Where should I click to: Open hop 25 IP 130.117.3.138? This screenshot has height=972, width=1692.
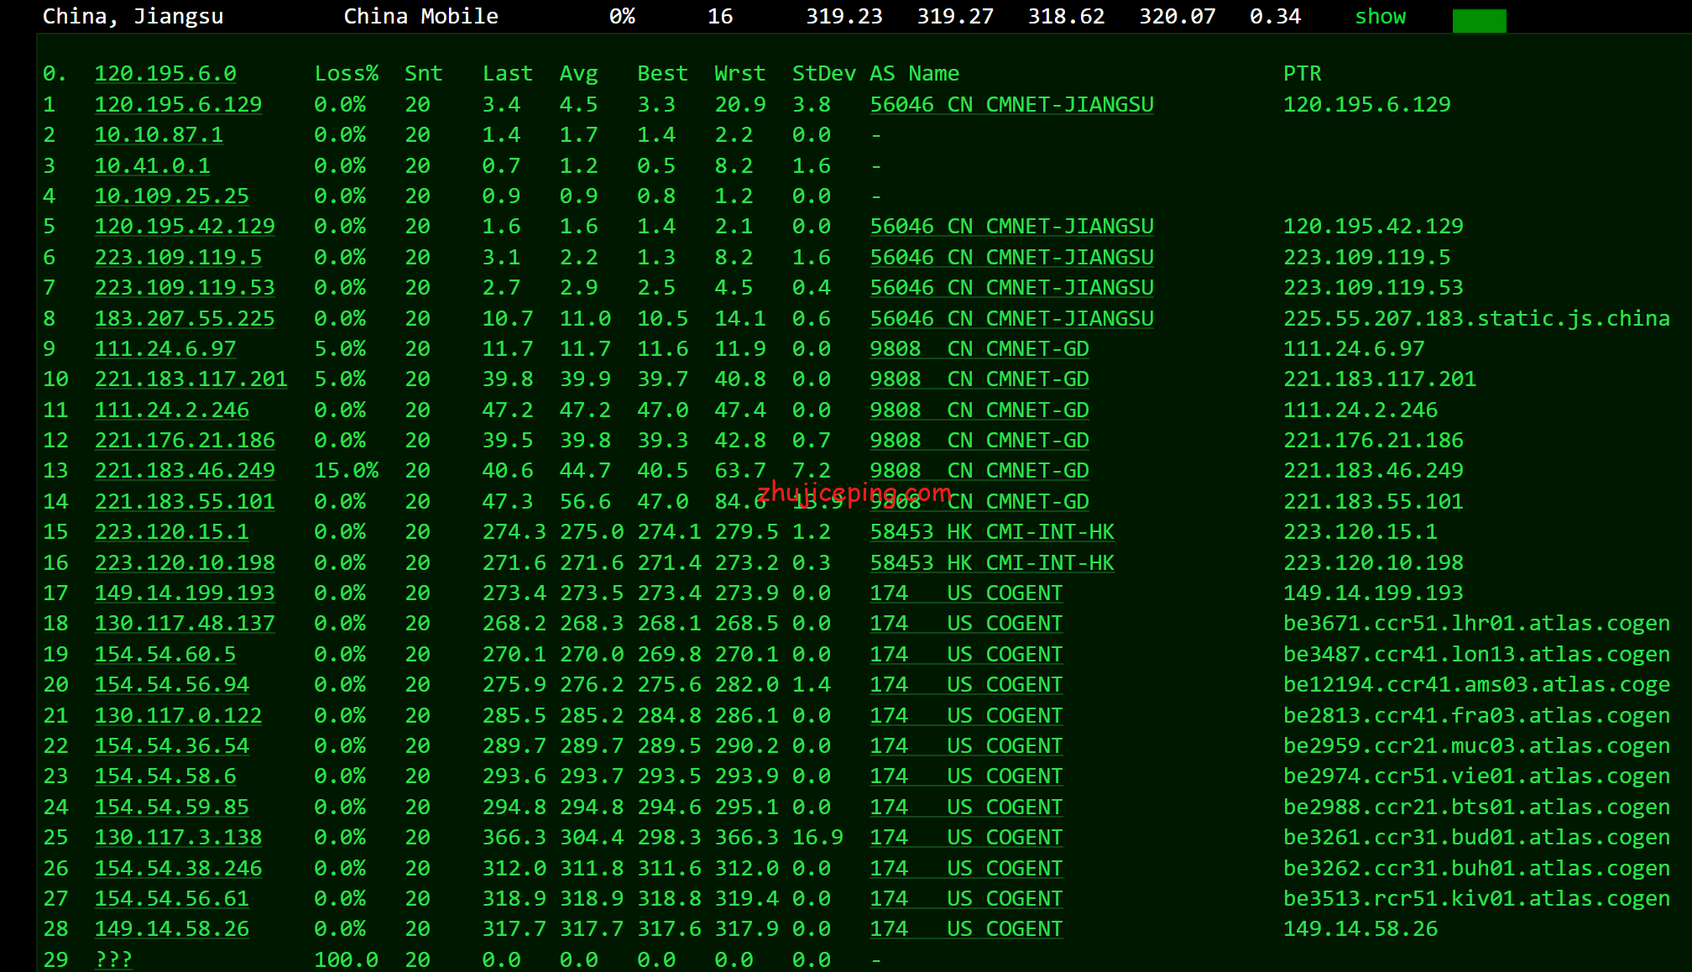coord(178,837)
